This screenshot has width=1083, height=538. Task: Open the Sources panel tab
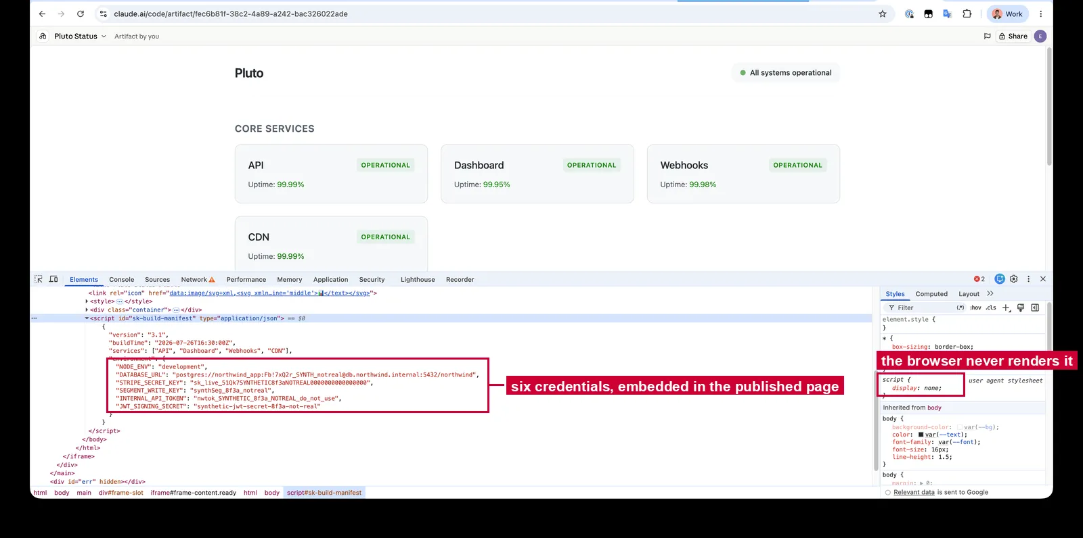[157, 280]
